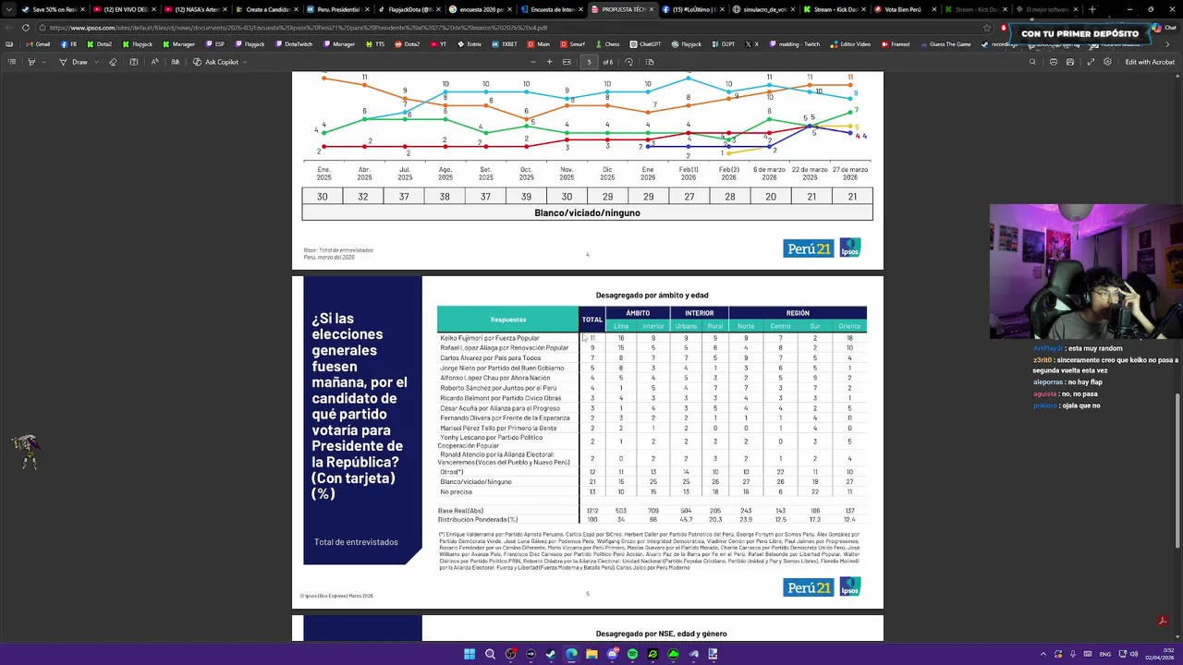
Task: Click 'Rafael López Aliaga por Renovación Popular' row
Action: (x=652, y=348)
